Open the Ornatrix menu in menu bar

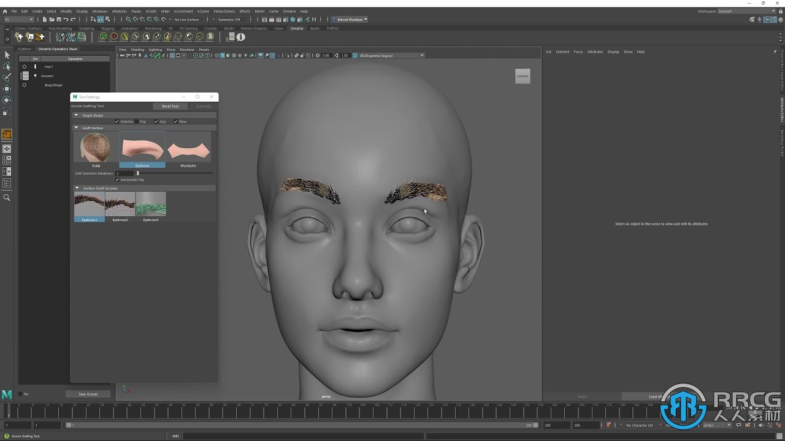pyautogui.click(x=289, y=11)
